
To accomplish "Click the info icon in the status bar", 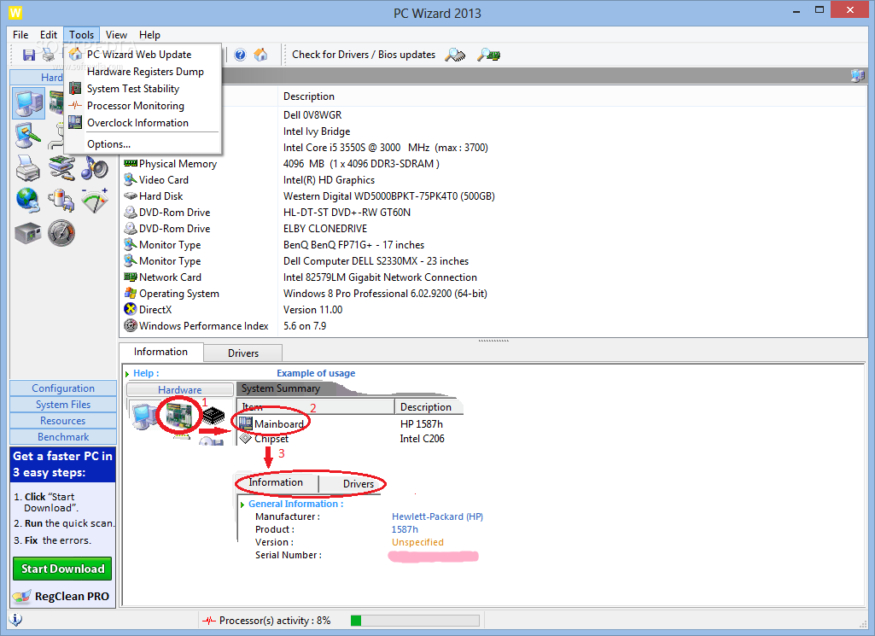I will [x=16, y=620].
